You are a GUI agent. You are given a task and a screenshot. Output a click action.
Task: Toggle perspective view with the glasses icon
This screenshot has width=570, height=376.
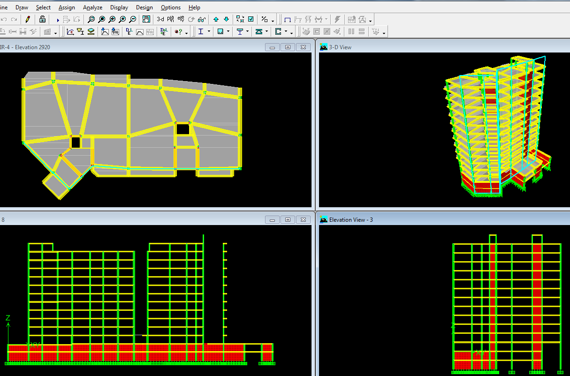202,19
